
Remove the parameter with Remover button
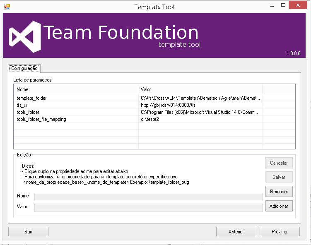coord(279,192)
